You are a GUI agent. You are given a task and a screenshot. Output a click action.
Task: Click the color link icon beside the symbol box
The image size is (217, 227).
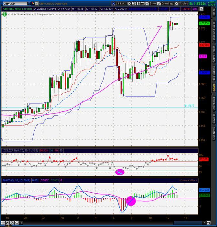33,4
